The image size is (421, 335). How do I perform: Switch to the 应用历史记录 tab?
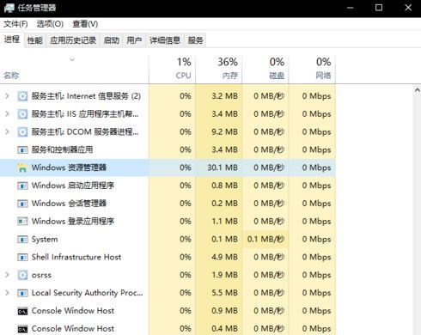point(73,40)
